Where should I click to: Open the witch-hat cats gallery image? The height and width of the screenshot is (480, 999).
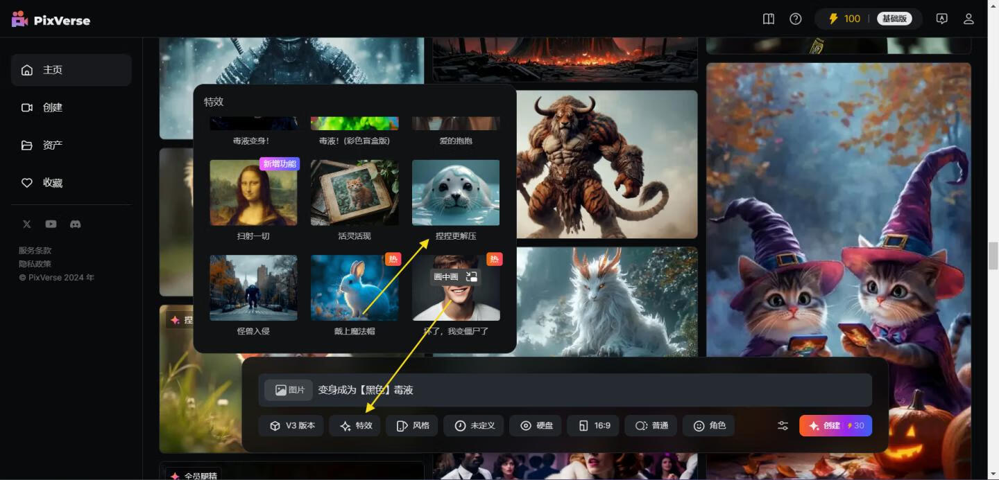[839, 210]
